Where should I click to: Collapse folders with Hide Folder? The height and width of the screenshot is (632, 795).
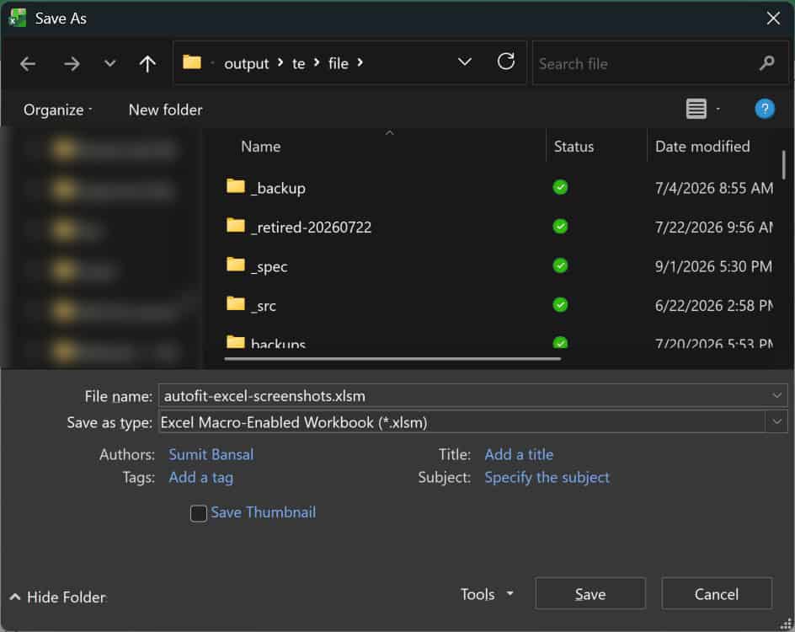pos(57,597)
